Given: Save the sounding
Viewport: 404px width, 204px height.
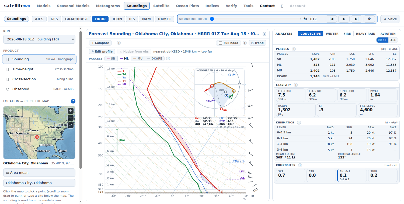Looking at the screenshot, I should tap(390, 19).
